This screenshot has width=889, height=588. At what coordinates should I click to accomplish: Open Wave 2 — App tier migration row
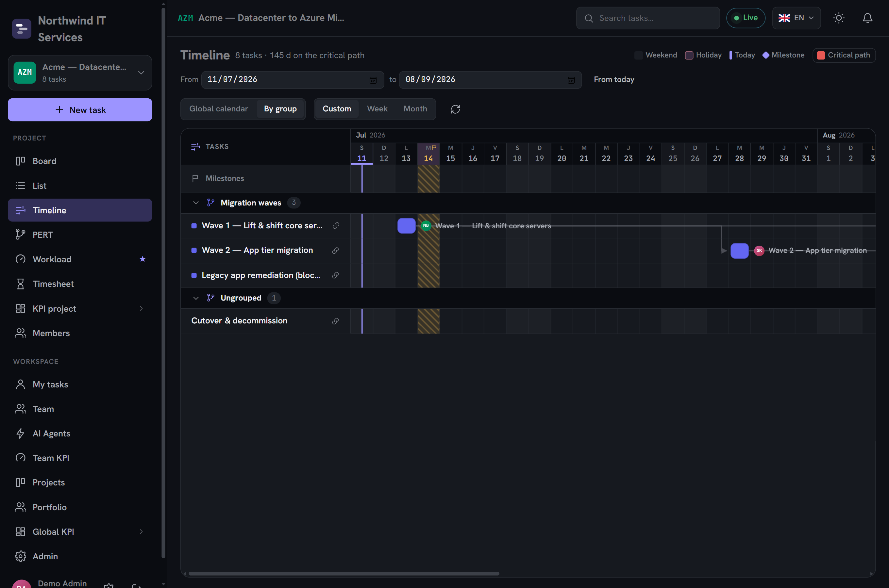tap(266, 251)
